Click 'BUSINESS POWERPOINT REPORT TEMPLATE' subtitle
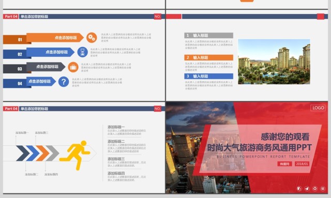This screenshot has width=331, height=198. pyautogui.click(x=263, y=157)
